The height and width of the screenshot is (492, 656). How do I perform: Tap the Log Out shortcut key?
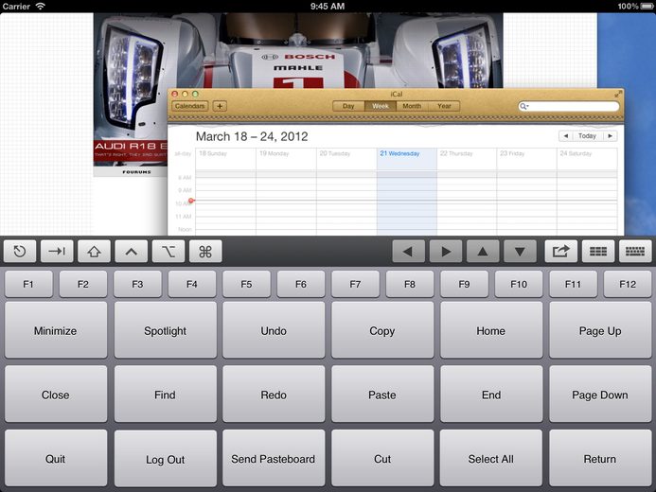click(166, 458)
